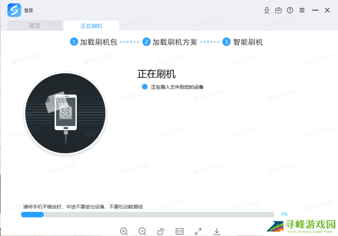Screen dimensions: 338x236
Task: Switch to the 首页 tab
Action: click(35, 26)
